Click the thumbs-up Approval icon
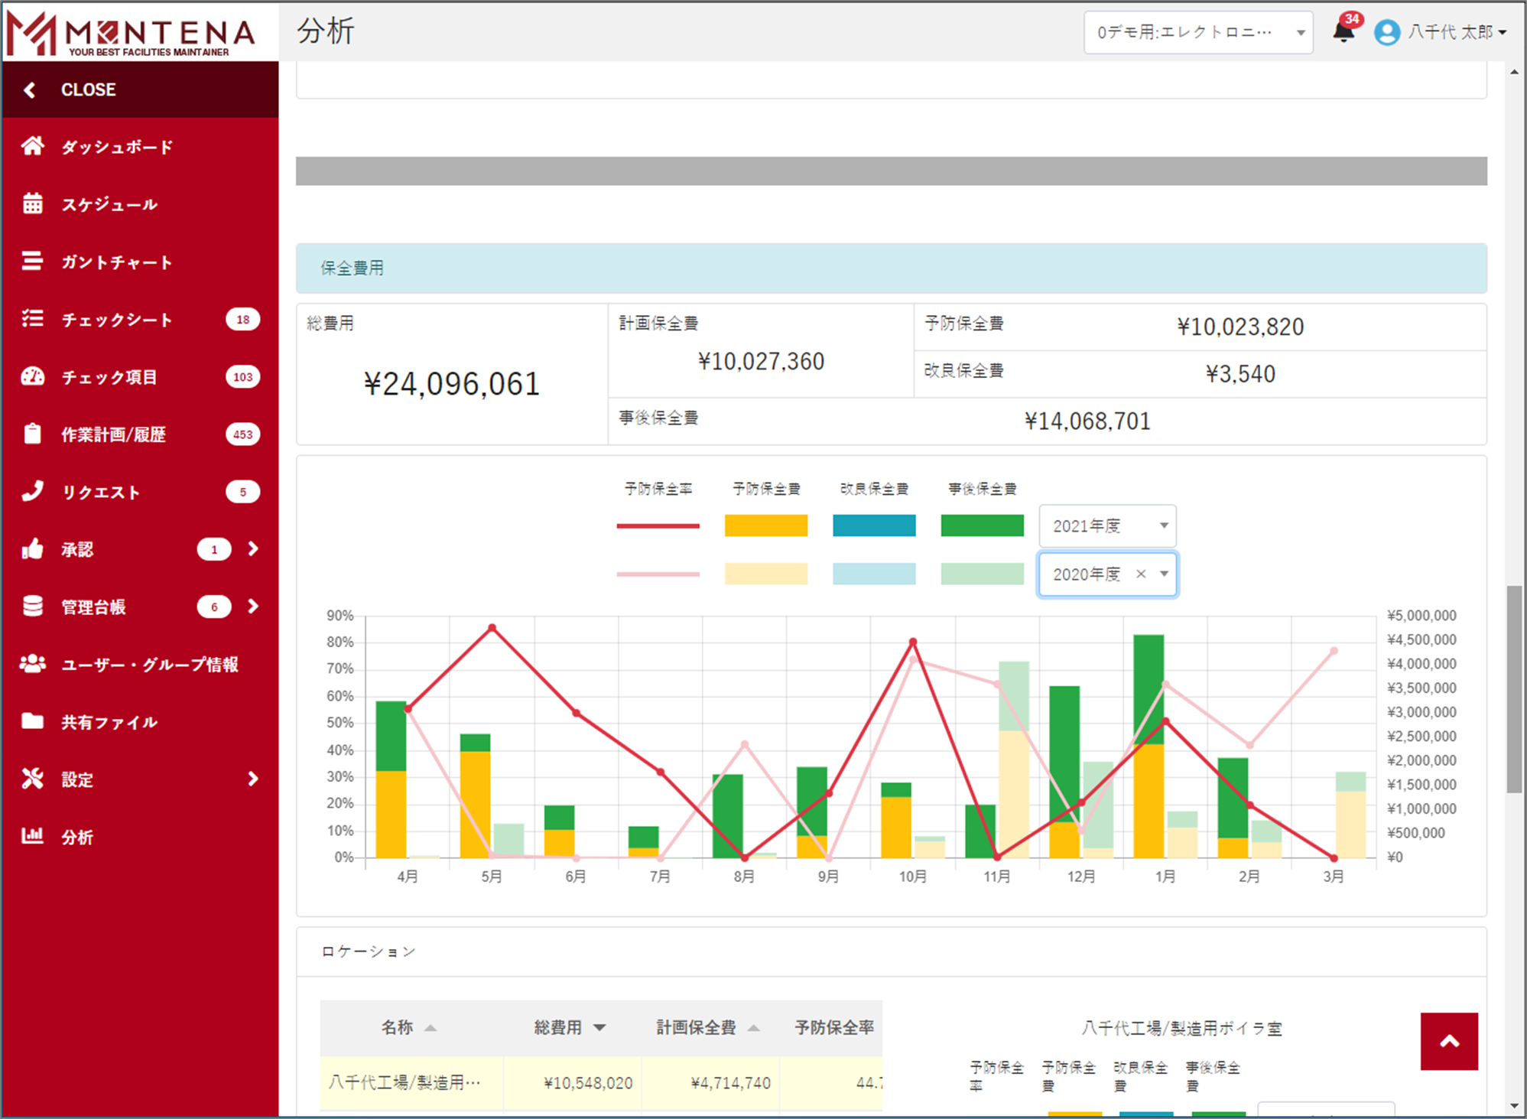 (32, 548)
